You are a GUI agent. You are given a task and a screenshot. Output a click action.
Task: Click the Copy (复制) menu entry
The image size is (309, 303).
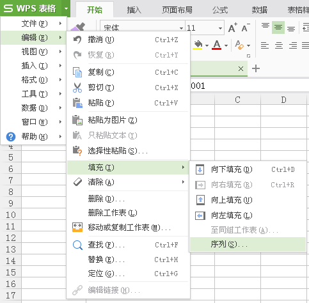click(128, 72)
